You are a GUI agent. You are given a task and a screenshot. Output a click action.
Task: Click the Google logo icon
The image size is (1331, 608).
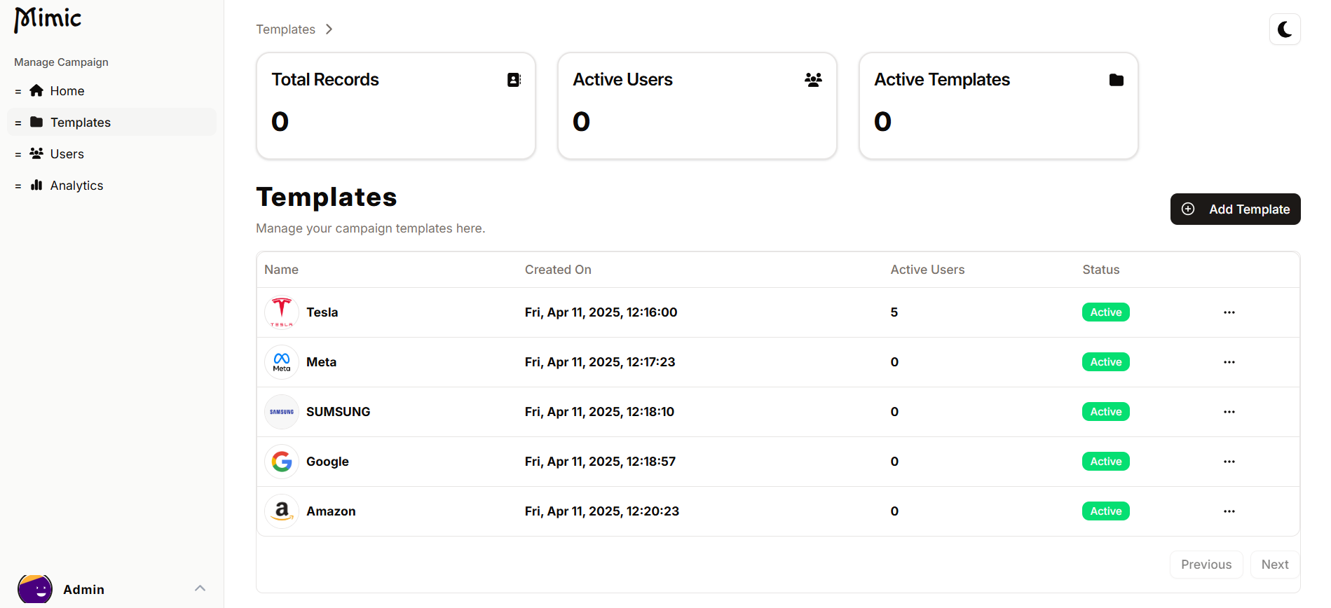282,462
